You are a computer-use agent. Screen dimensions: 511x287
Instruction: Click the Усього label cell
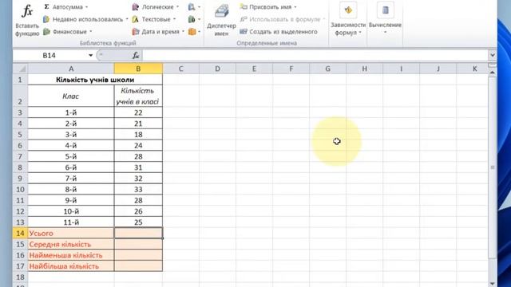tap(71, 234)
